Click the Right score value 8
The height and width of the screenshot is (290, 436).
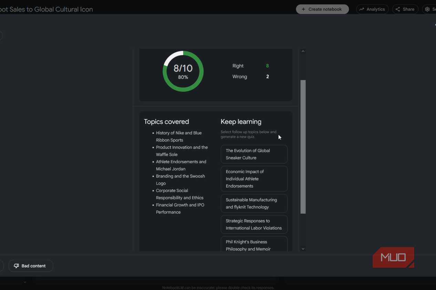point(267,66)
